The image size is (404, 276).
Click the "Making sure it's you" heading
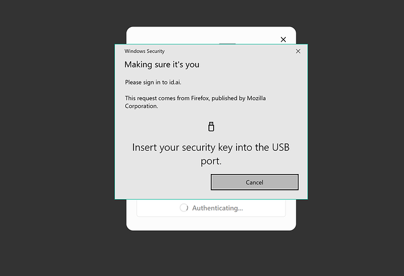(x=162, y=64)
